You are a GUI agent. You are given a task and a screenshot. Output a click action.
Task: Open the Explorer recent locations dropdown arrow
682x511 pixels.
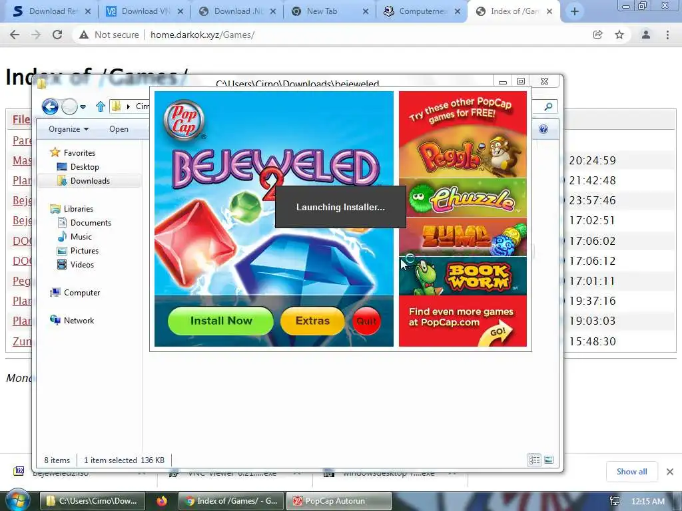[x=83, y=106]
